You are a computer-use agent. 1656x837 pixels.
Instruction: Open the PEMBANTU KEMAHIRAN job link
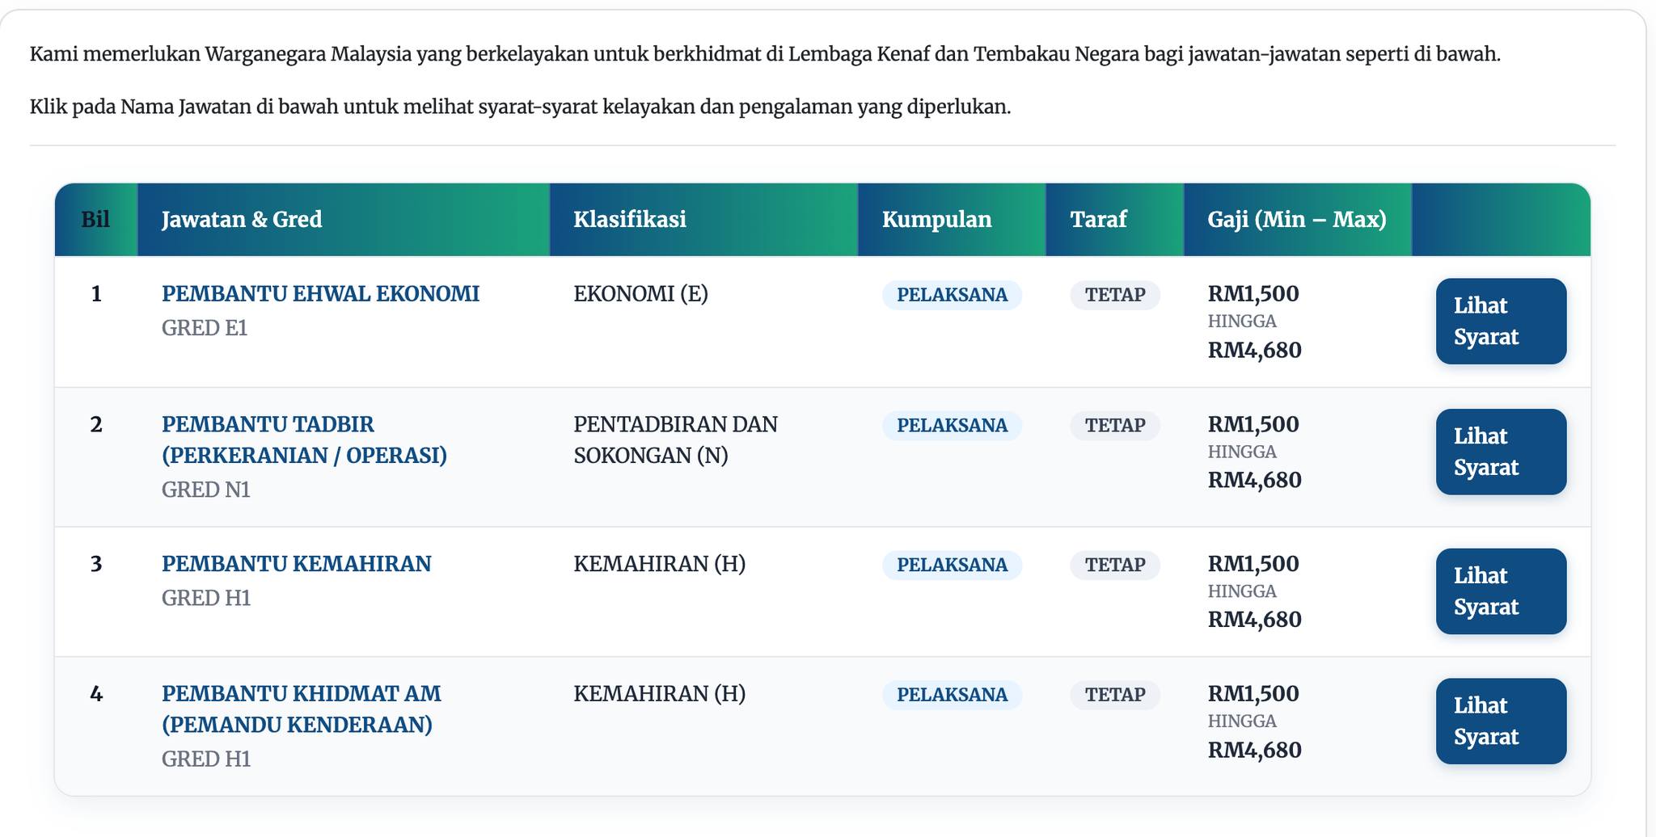[296, 563]
